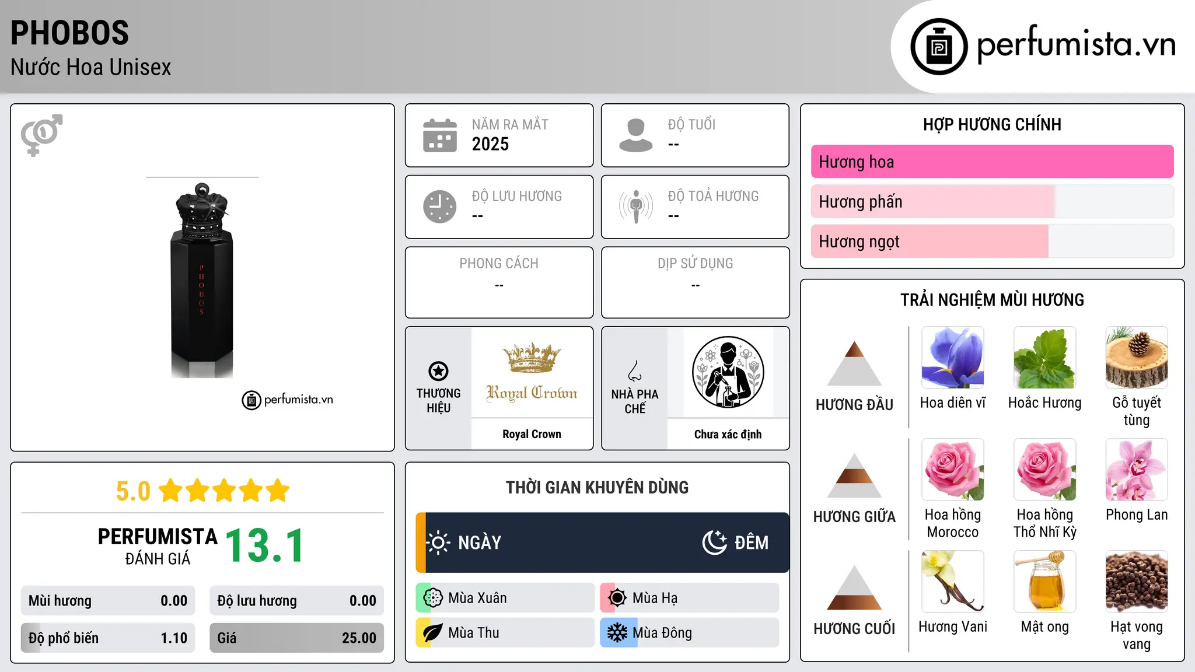Click the Hoa hồng Morocco note name
The width and height of the screenshot is (1195, 672).
953,523
